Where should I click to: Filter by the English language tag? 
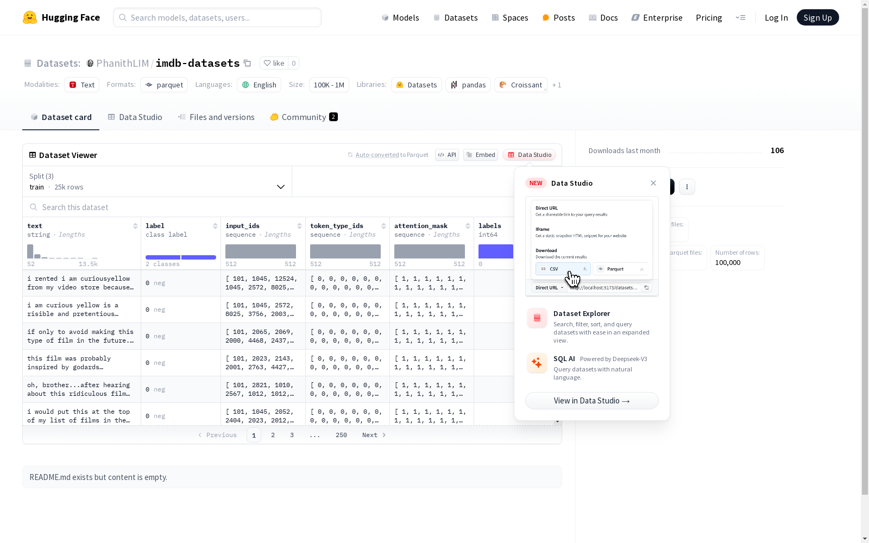click(x=259, y=85)
